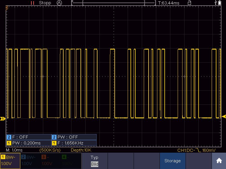This screenshot has width=226, height=169.
Task: Click the circled A auto icon
Action: [59, 3]
